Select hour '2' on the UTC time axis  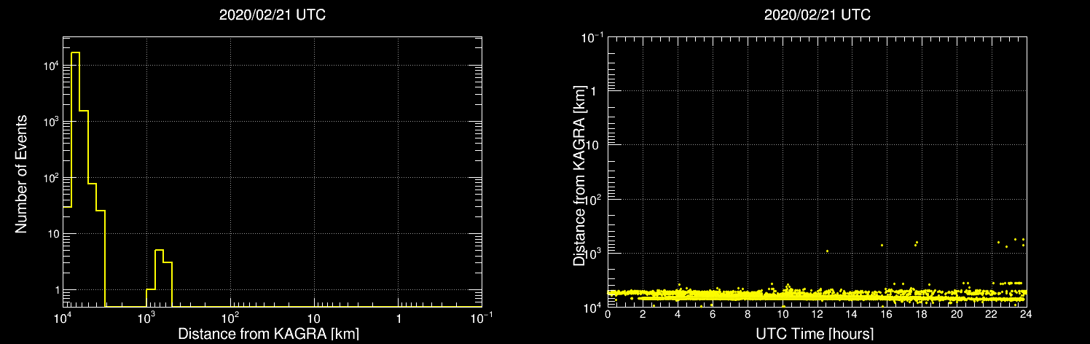[x=643, y=315]
